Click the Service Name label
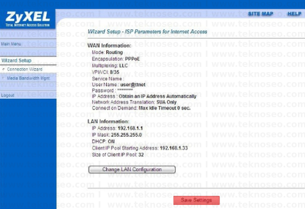This screenshot has height=209, width=305. [x=107, y=79]
